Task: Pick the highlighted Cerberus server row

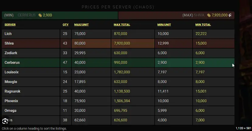Action: [118, 62]
